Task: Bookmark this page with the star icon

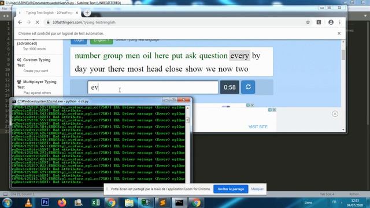Action: pos(308,22)
